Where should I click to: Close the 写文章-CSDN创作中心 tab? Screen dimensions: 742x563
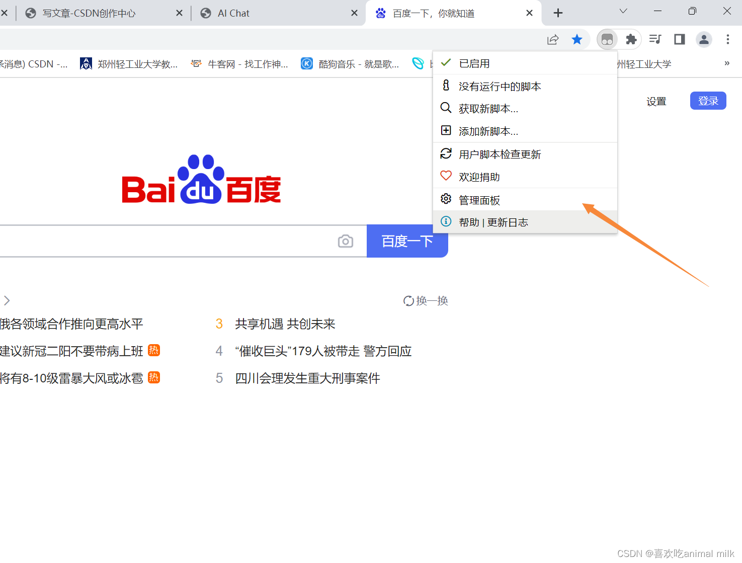179,13
